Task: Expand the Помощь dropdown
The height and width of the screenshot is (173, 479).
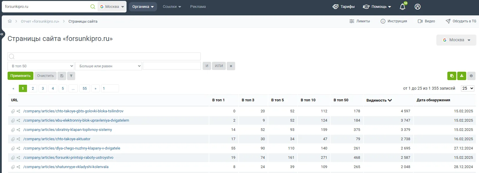Action: click(x=377, y=7)
